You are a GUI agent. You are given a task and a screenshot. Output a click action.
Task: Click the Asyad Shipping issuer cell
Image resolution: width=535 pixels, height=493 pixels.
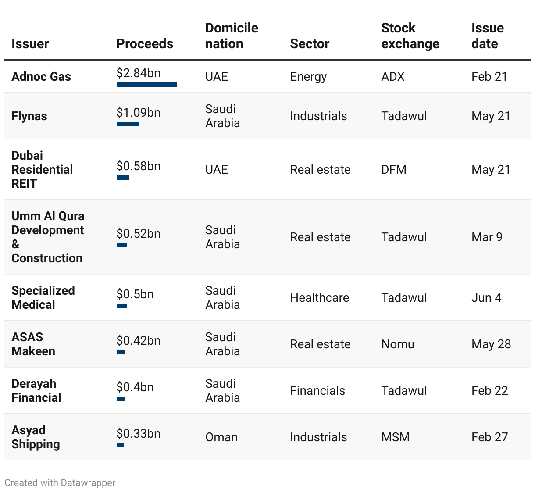click(36, 437)
